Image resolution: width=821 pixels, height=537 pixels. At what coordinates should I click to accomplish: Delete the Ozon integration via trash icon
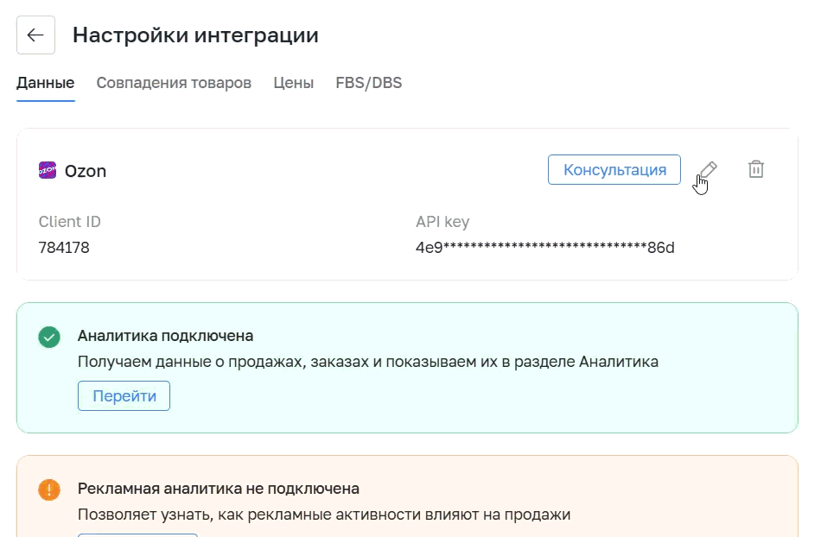(x=755, y=169)
